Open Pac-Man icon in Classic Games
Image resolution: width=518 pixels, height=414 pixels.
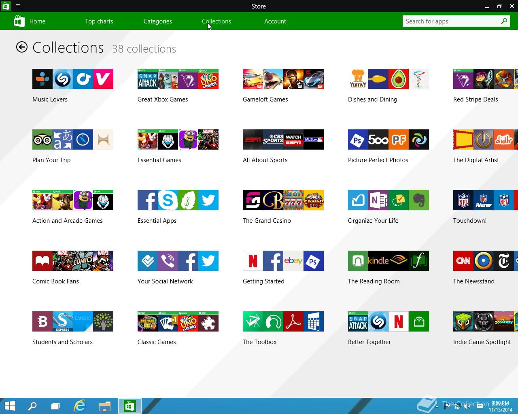(148, 321)
